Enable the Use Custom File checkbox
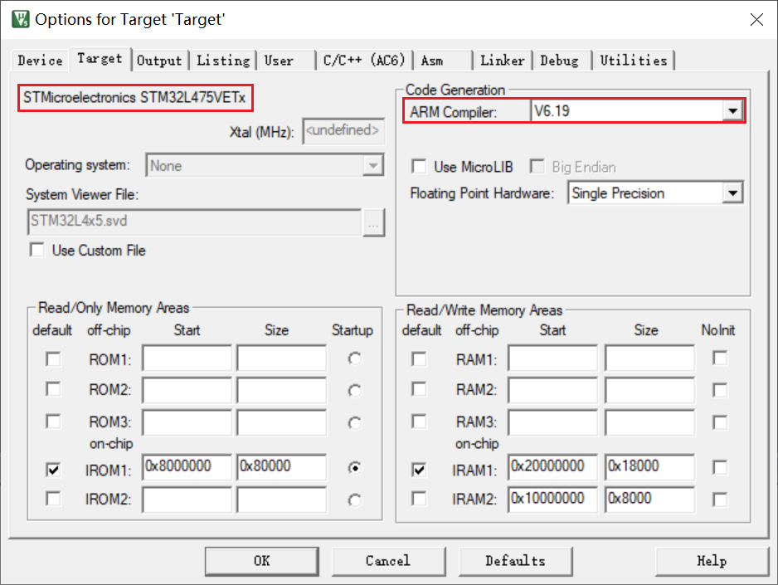The width and height of the screenshot is (778, 585). [x=37, y=250]
